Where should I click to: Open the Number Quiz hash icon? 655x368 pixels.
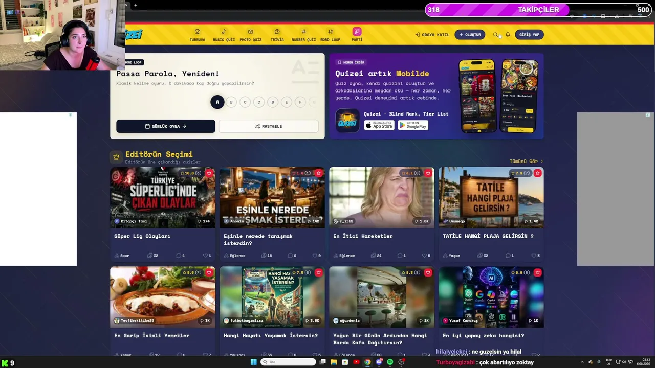pyautogui.click(x=303, y=32)
